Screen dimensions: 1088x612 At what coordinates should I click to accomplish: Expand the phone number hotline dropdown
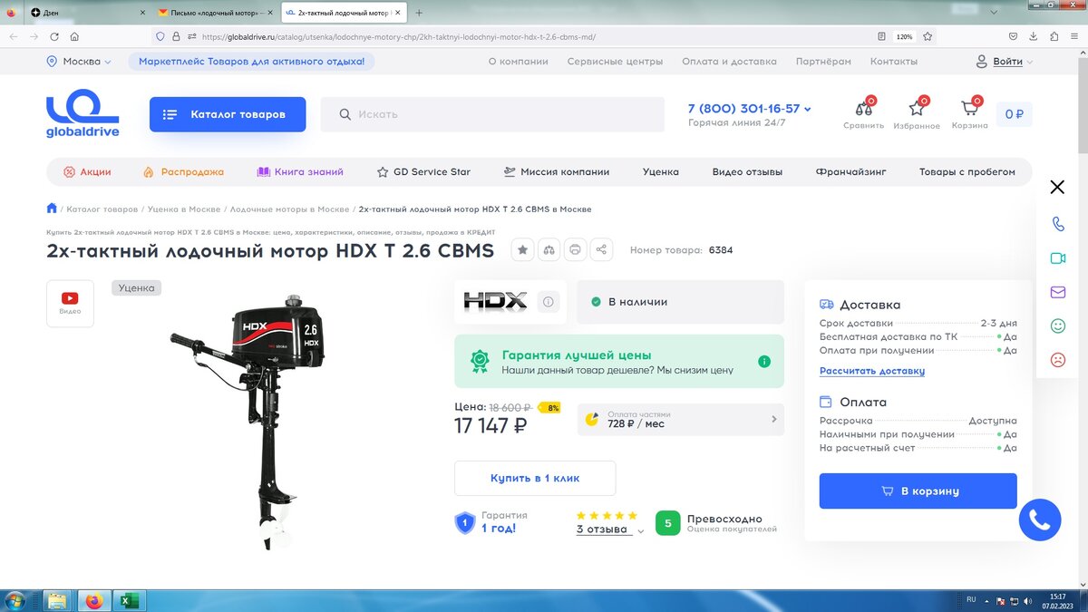pyautogui.click(x=808, y=109)
